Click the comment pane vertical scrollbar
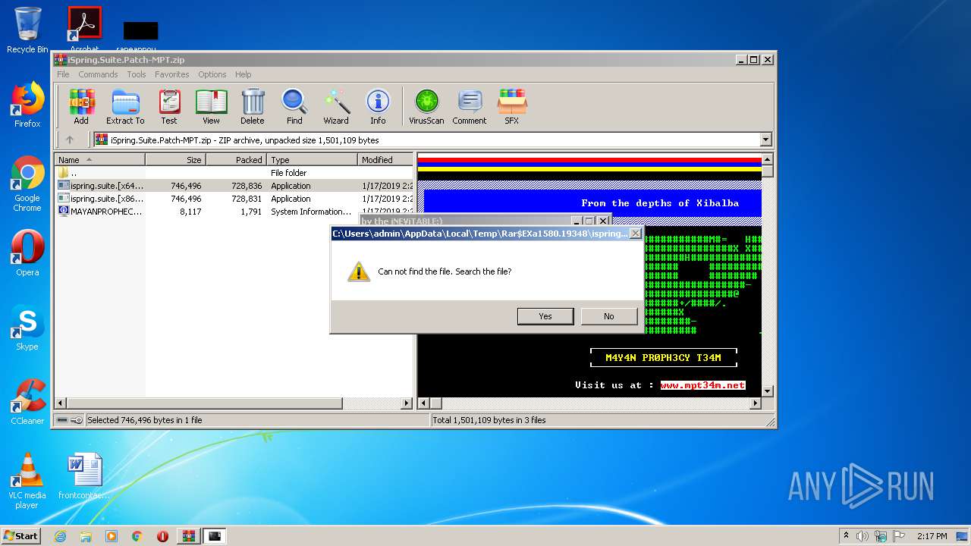 tap(767, 275)
